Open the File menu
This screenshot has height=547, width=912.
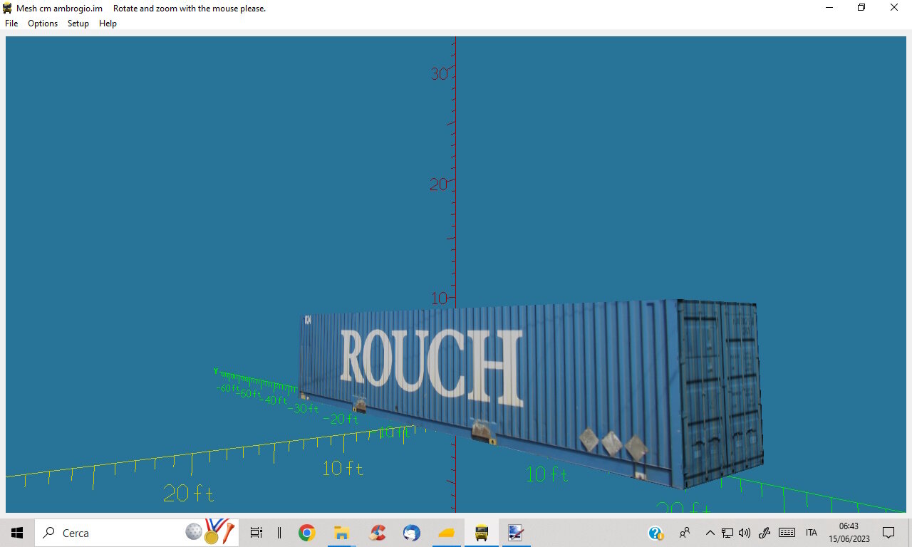tap(11, 24)
